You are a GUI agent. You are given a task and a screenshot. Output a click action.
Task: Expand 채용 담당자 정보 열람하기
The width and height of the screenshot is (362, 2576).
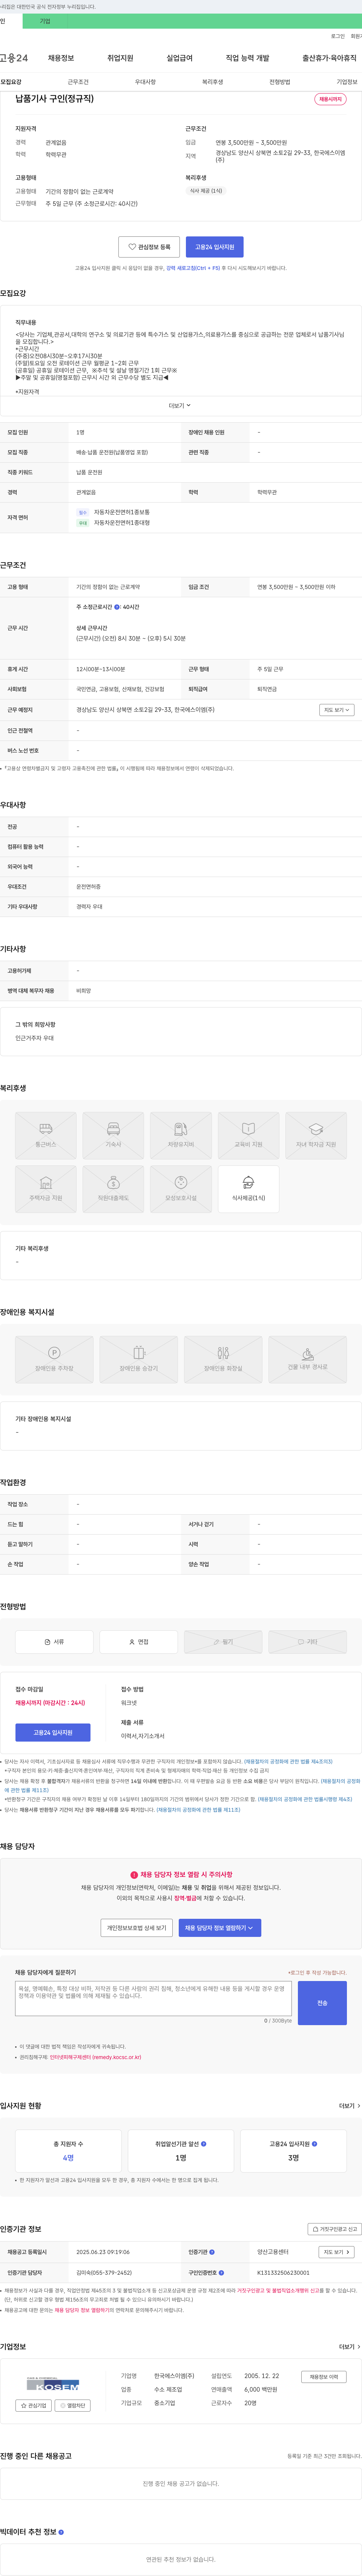pos(219,1928)
